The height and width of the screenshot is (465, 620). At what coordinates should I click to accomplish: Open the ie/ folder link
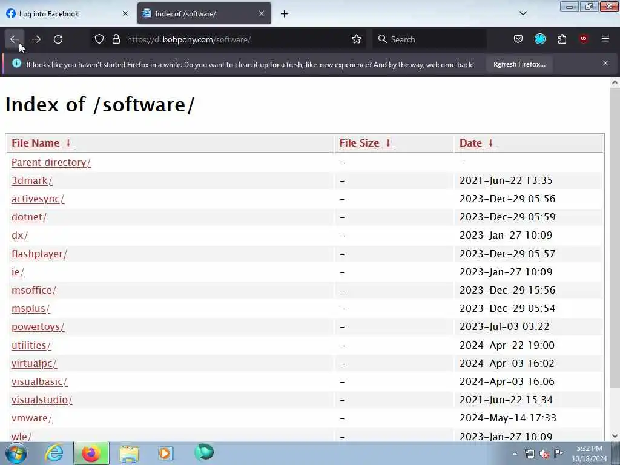point(18,272)
